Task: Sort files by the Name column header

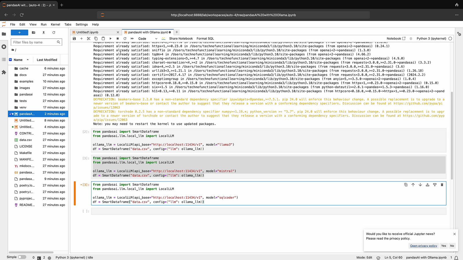Action: (x=18, y=60)
